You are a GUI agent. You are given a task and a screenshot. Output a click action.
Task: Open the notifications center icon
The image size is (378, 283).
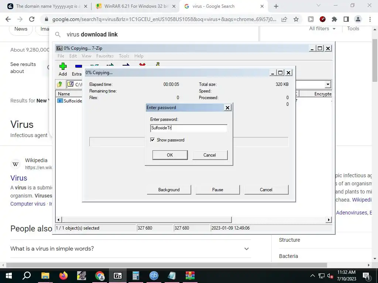pyautogui.click(x=366, y=276)
